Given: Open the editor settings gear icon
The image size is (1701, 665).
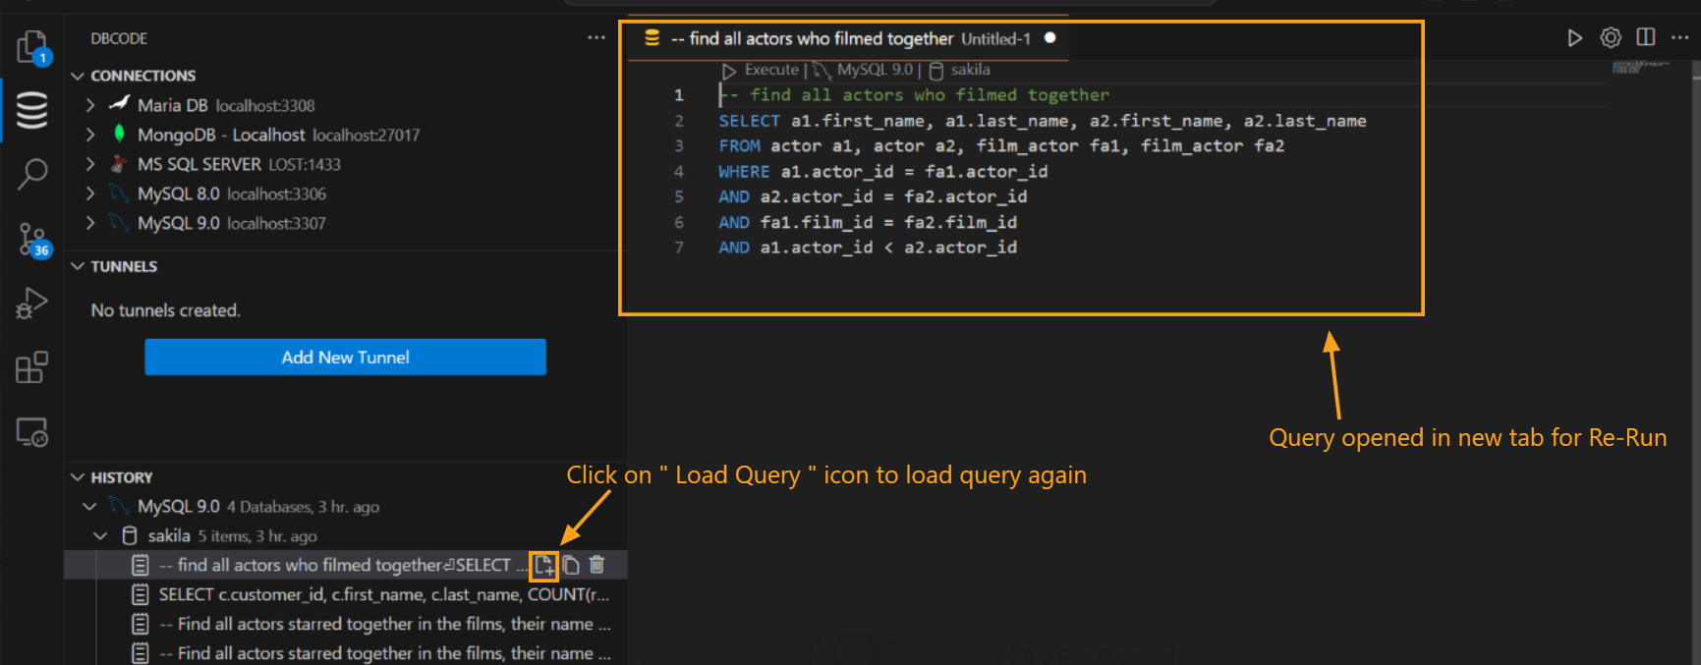Looking at the screenshot, I should (x=1611, y=37).
